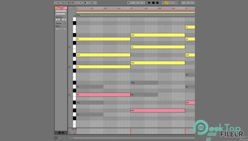248x141 pixels.
Task: Select the yellow F3 note at bar 3
Action: (190, 27)
